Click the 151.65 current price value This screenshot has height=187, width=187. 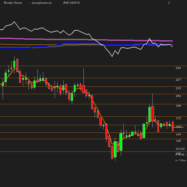tap(180, 149)
